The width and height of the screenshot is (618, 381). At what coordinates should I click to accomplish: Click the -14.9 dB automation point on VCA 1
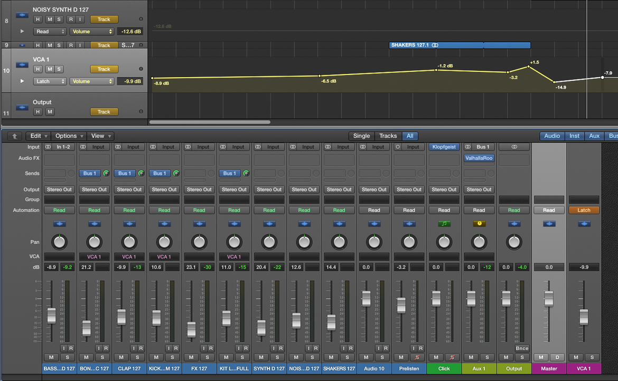click(554, 82)
